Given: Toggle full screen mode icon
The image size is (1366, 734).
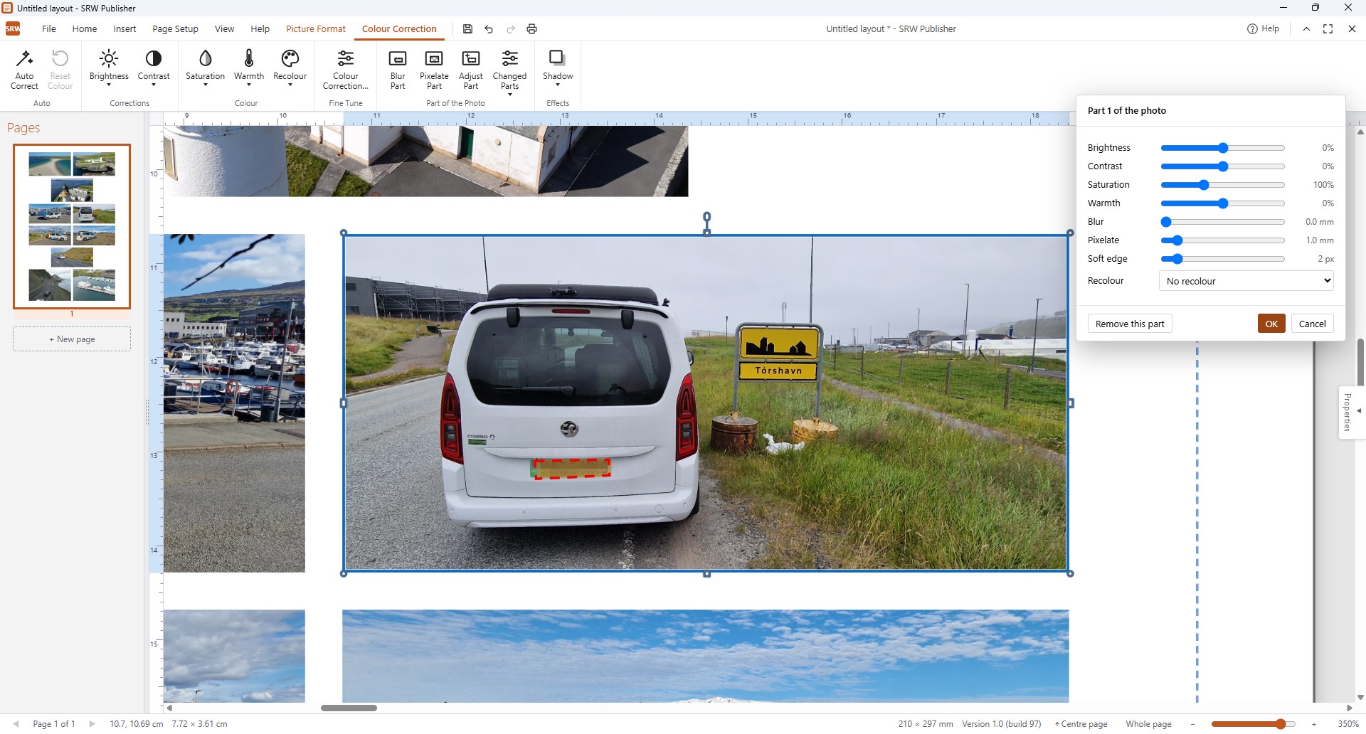Looking at the screenshot, I should click(1328, 29).
